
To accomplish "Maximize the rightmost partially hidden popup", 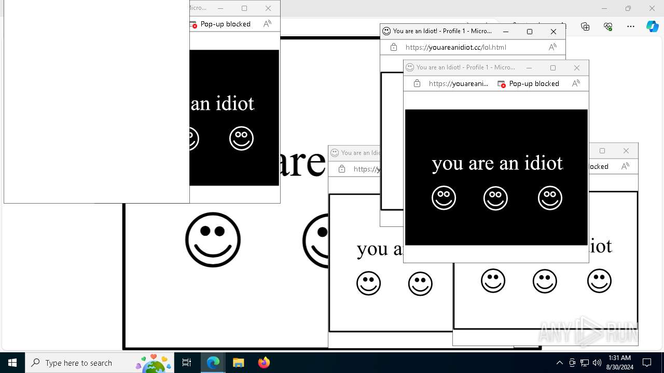I will coord(602,151).
